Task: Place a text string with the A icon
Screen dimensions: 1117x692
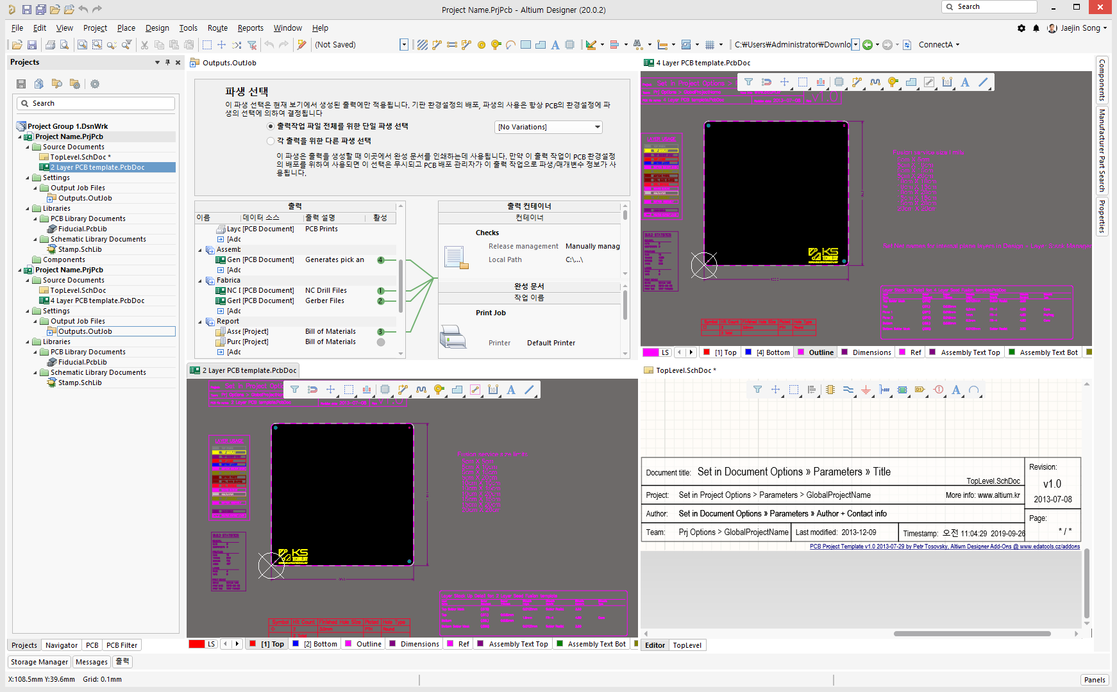Action: pyautogui.click(x=965, y=82)
